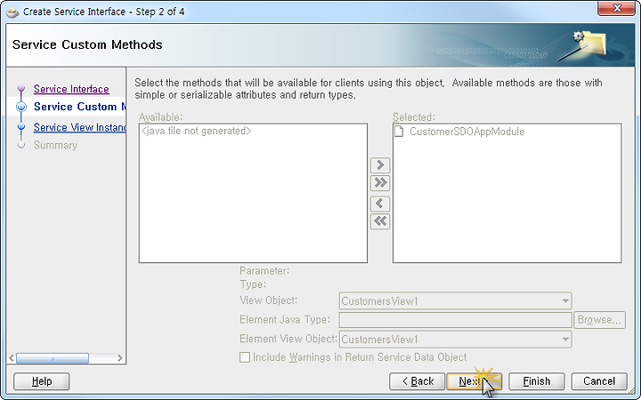Select '<java file not generated>' in Available list

pos(196,131)
